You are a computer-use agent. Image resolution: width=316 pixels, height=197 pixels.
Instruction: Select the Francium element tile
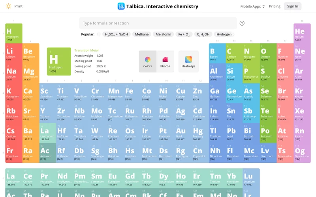tap(14, 153)
